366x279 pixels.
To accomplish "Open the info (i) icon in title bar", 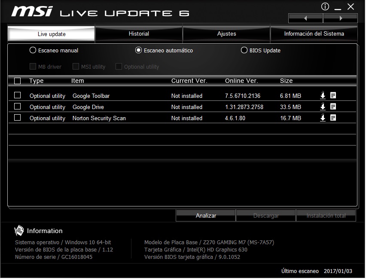I will tap(325, 6).
